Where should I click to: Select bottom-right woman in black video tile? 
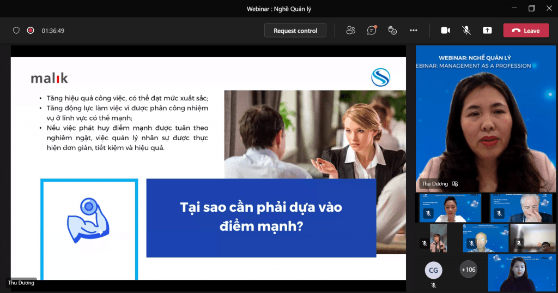[x=521, y=273]
